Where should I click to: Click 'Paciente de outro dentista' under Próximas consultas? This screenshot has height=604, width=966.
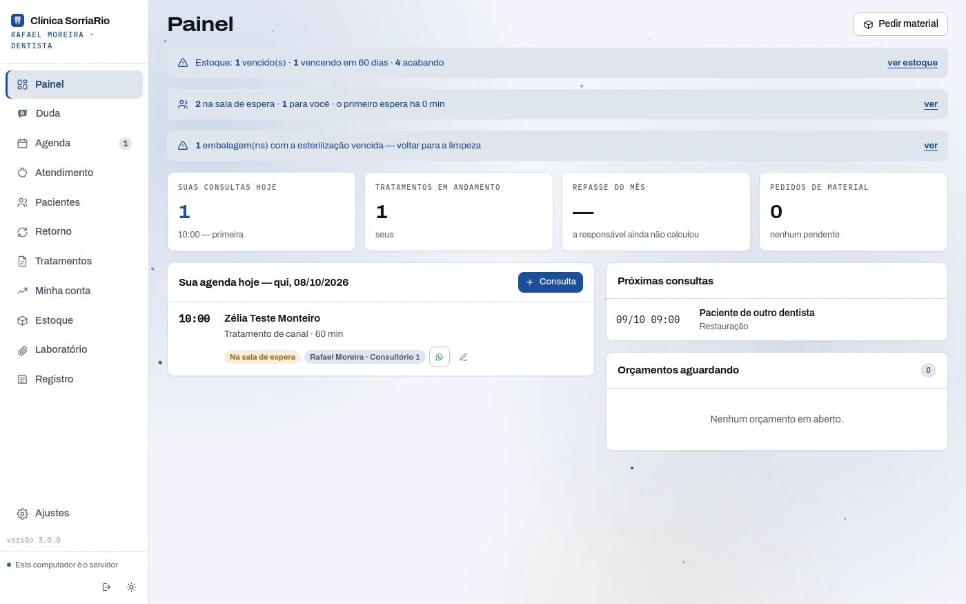pos(757,313)
